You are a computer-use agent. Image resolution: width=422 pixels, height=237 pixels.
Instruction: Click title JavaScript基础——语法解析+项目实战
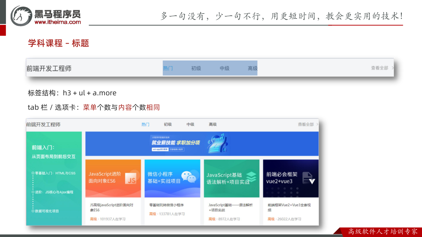coord(230,208)
